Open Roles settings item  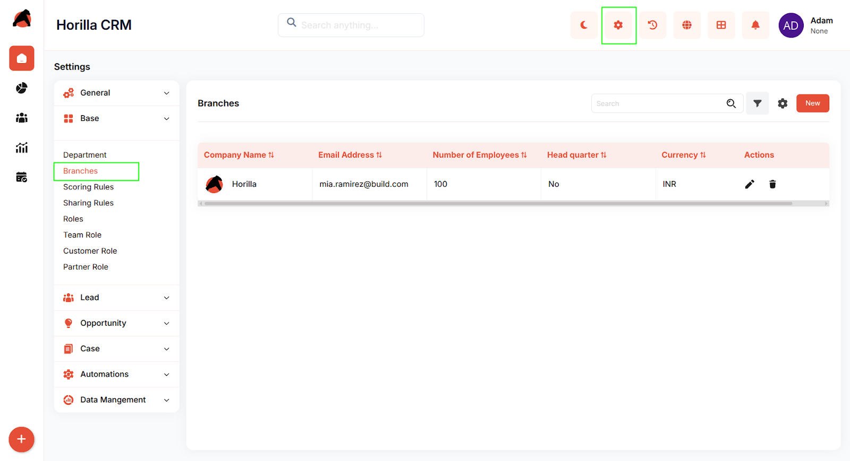click(x=73, y=219)
